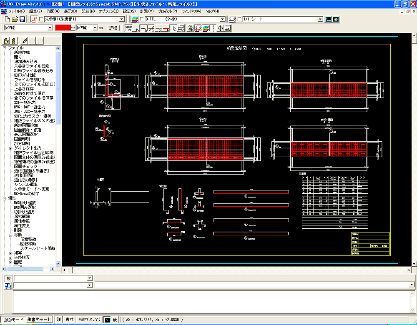Click the layer select pointer icon
The height and width of the screenshot is (325, 417).
point(181,28)
